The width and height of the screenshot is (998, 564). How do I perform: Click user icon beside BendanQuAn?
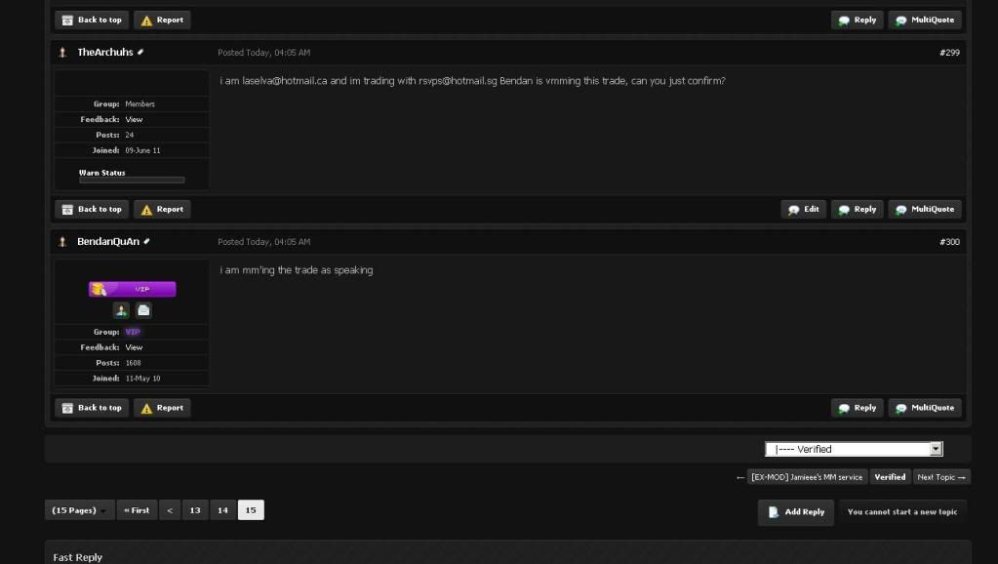pyautogui.click(x=62, y=242)
